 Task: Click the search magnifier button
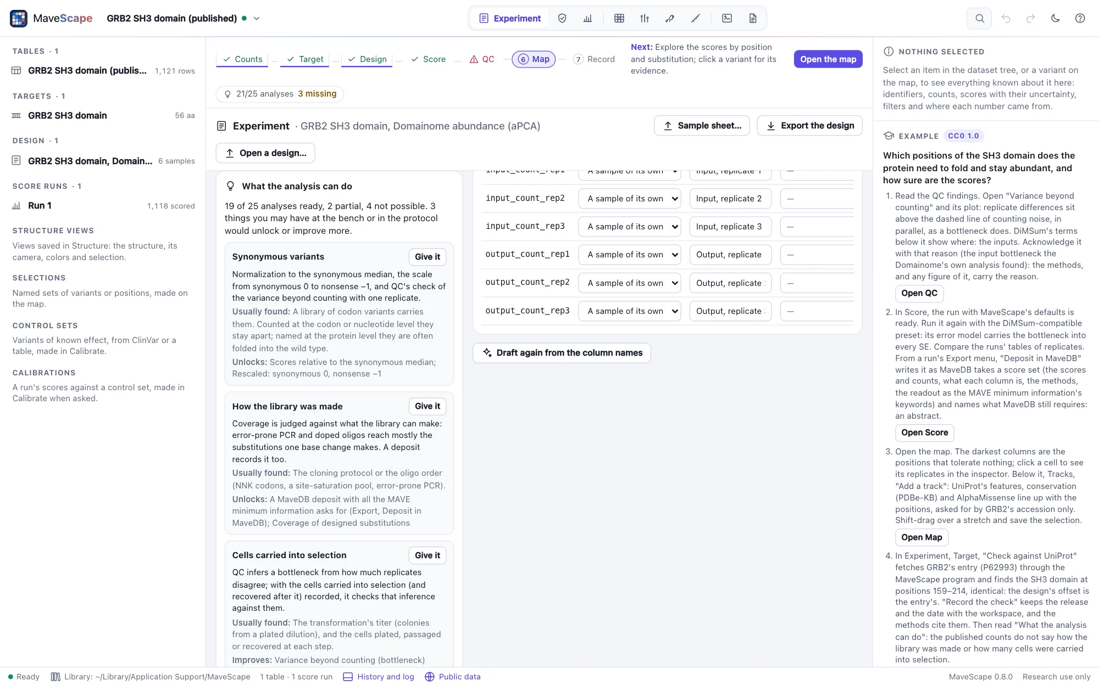[979, 18]
